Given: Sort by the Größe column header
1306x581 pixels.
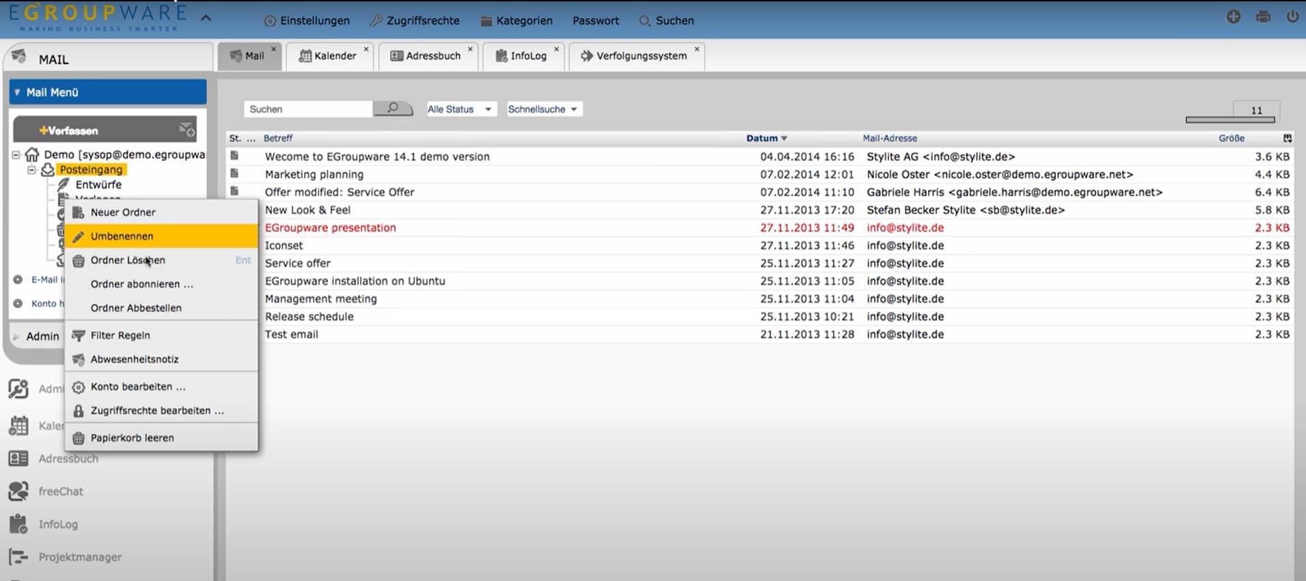Looking at the screenshot, I should [x=1232, y=138].
